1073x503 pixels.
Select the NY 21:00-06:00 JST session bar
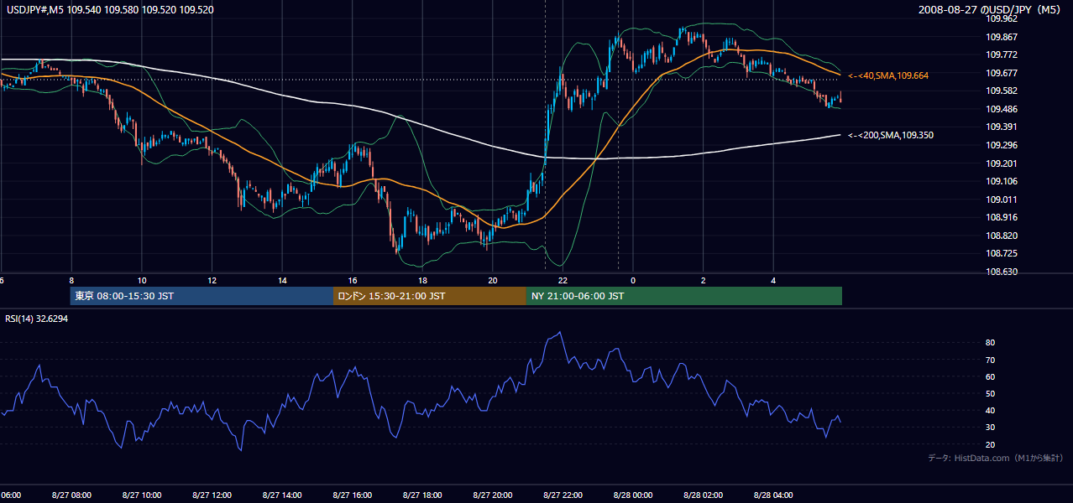pos(684,296)
